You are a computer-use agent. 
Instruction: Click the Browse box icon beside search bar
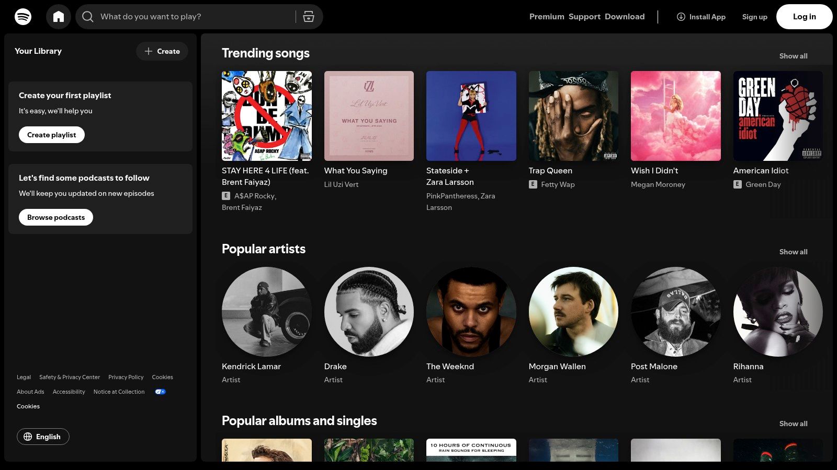tap(309, 16)
